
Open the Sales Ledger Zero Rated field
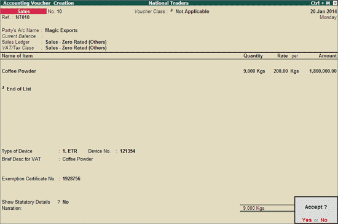pyautogui.click(x=76, y=42)
